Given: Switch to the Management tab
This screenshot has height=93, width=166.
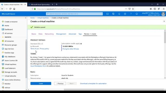Looking at the screenshot, I should click(61, 34).
